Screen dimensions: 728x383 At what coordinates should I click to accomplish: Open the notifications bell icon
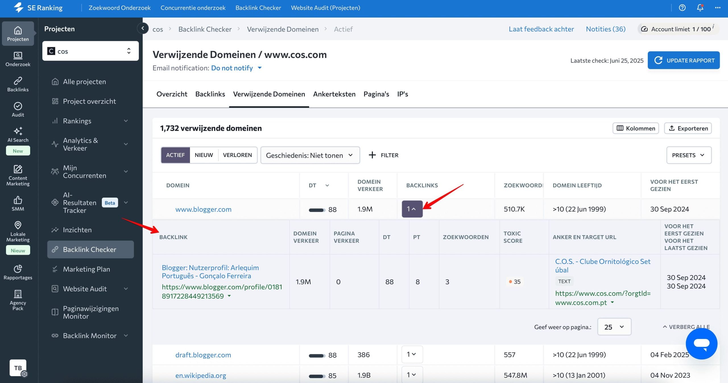point(700,8)
